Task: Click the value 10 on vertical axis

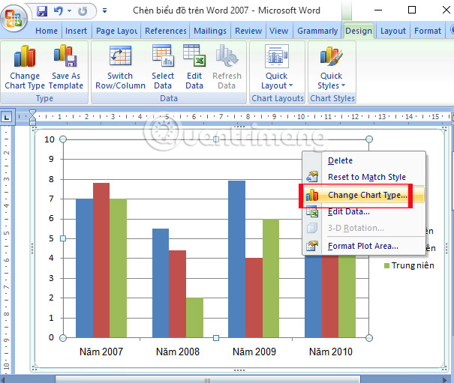Action: point(50,139)
